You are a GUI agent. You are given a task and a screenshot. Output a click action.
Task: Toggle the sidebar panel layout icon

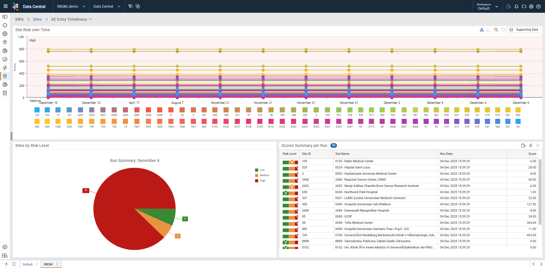(5, 17)
